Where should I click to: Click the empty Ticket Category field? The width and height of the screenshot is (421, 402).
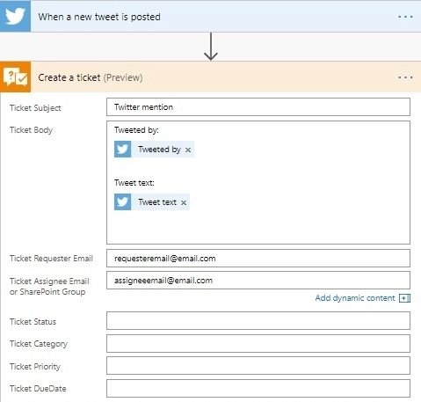pyautogui.click(x=258, y=343)
